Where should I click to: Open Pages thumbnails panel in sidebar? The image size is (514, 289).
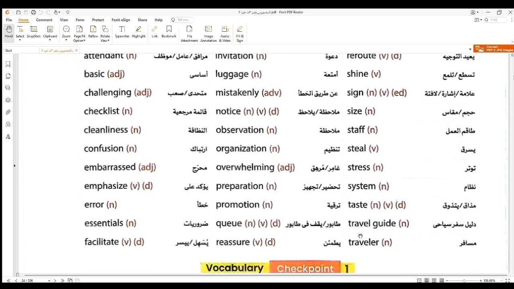pyautogui.click(x=8, y=76)
